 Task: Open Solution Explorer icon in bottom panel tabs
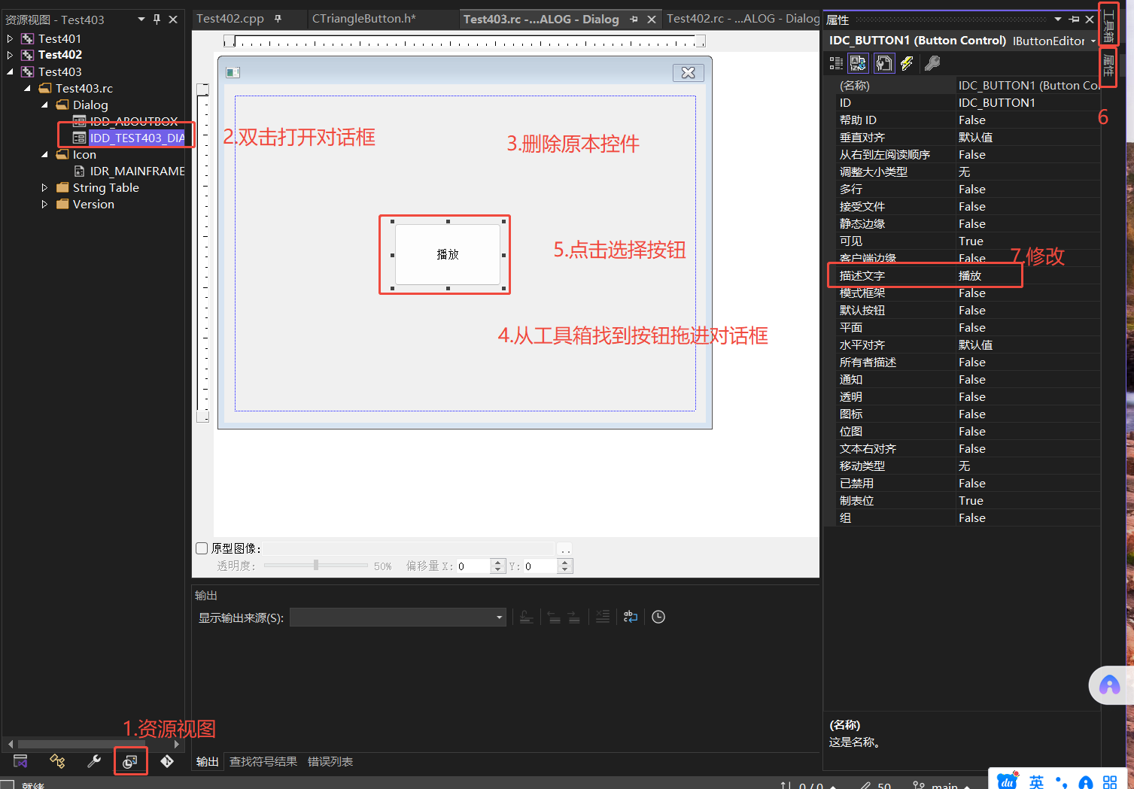[20, 761]
